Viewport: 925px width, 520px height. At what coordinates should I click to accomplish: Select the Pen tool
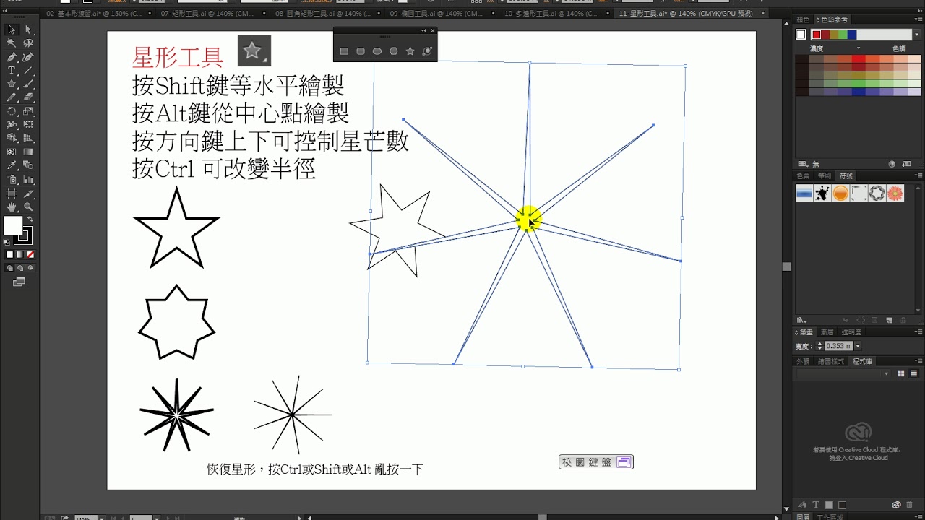[12, 57]
